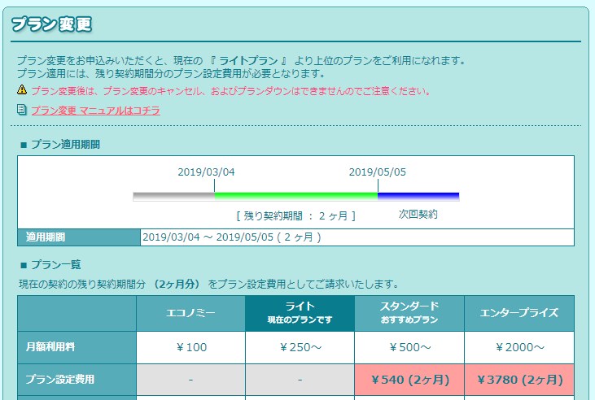Click the プラン変更 page heading
This screenshot has width=595, height=400.
pos(51,24)
